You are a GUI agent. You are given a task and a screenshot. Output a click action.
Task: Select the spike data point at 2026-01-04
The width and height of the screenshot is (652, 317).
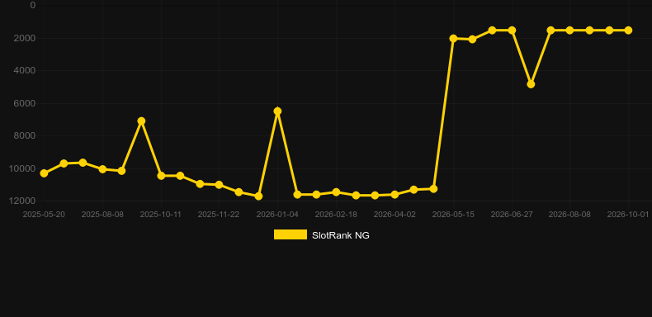pos(278,111)
